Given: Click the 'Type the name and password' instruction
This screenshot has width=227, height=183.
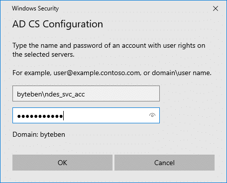Looking at the screenshot, I should tap(109, 45).
